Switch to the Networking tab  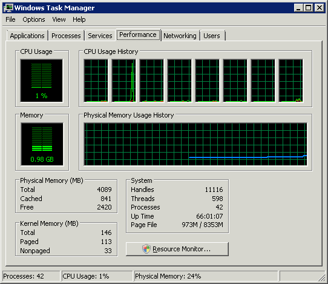point(180,36)
